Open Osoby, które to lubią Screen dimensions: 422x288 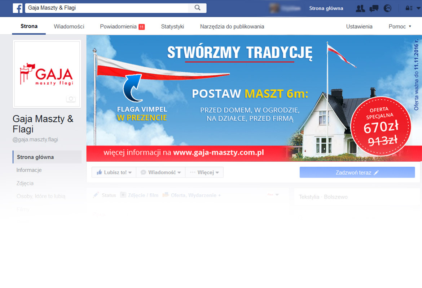click(41, 196)
